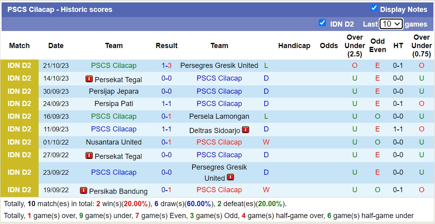Open Persikab Bandung team link
Image resolution: width=435 pixels, height=224 pixels.
(x=119, y=191)
